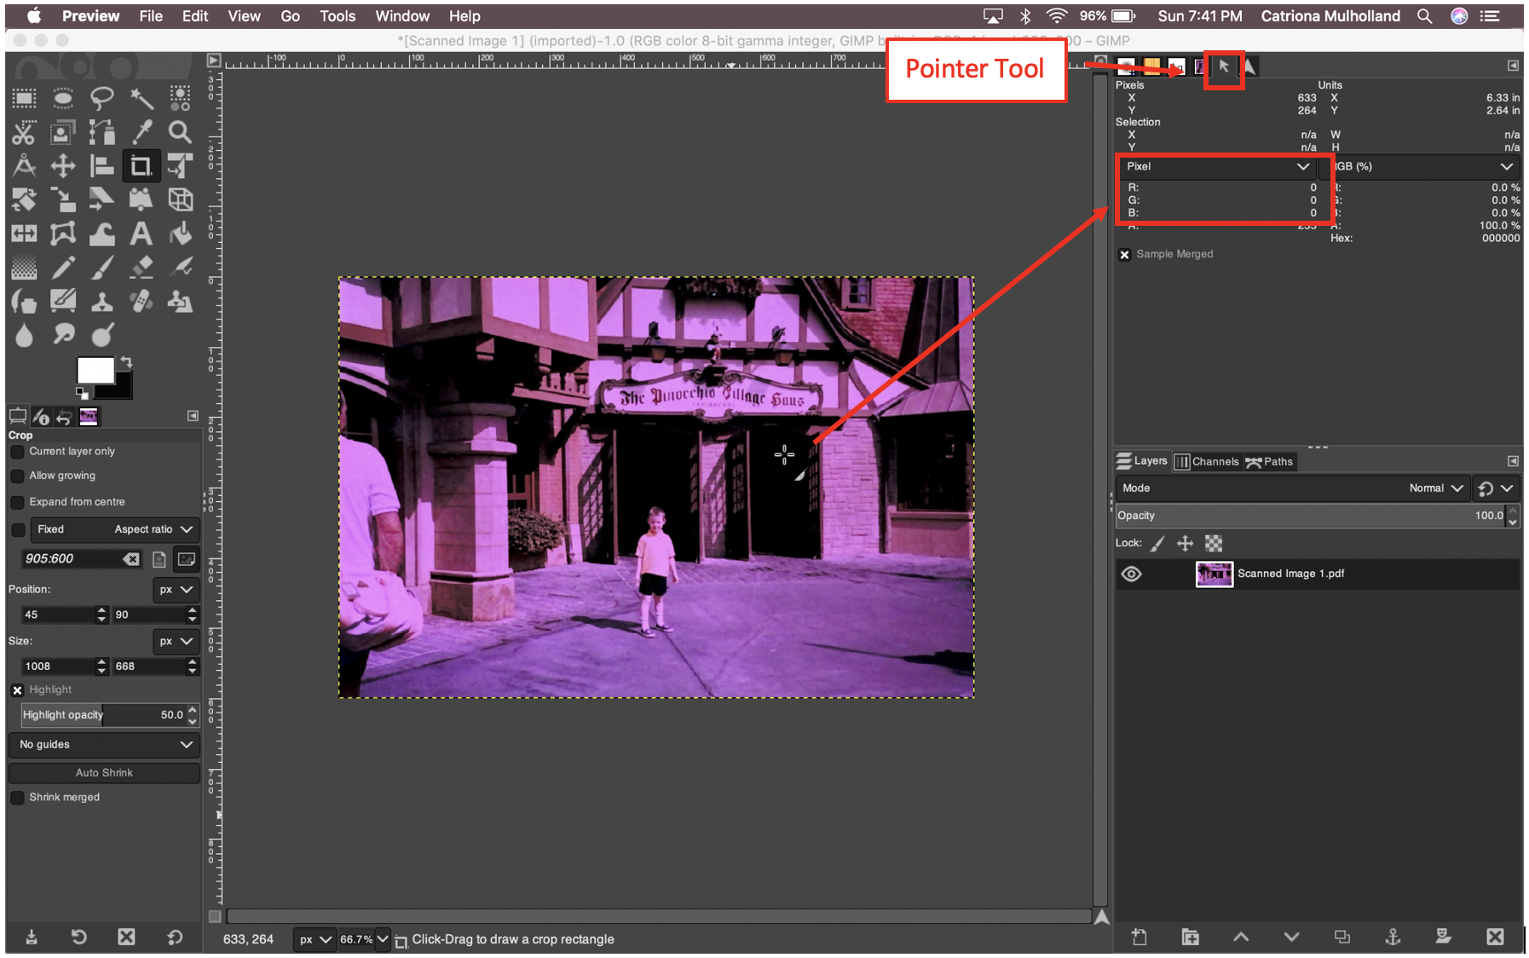Choose the Text tool
This screenshot has height=958, width=1529.
coord(141,234)
